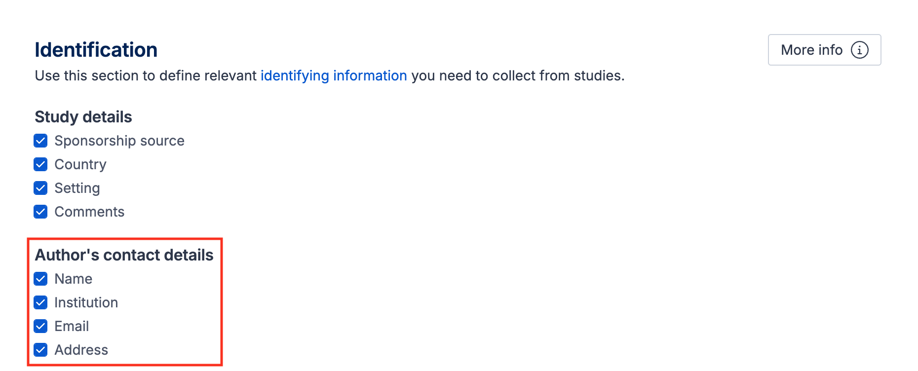The height and width of the screenshot is (371, 918).
Task: Uncheck the Sponsorship source checkbox
Action: [x=40, y=141]
